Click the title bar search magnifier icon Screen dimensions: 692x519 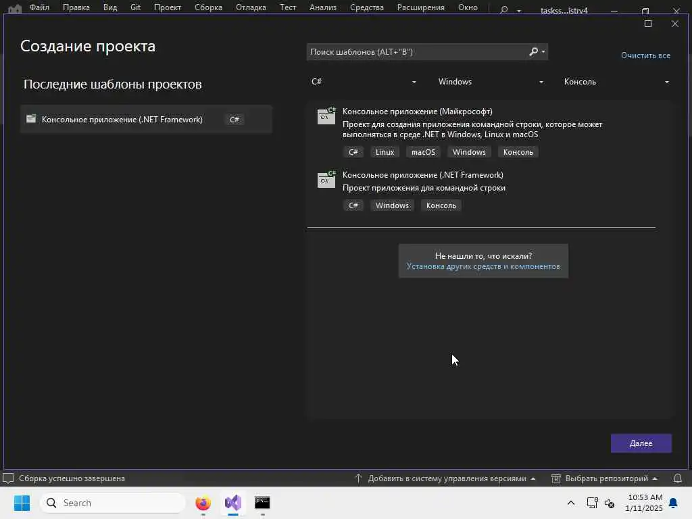503,9
